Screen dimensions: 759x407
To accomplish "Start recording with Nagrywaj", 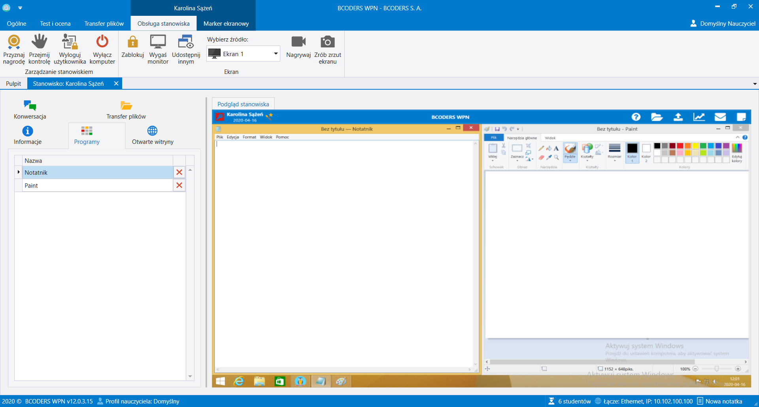I will (x=298, y=47).
